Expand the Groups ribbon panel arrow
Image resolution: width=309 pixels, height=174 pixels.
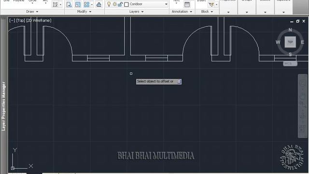click(247, 12)
